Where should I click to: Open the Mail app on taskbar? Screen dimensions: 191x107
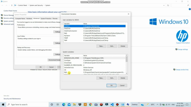pyautogui.click(x=69, y=104)
